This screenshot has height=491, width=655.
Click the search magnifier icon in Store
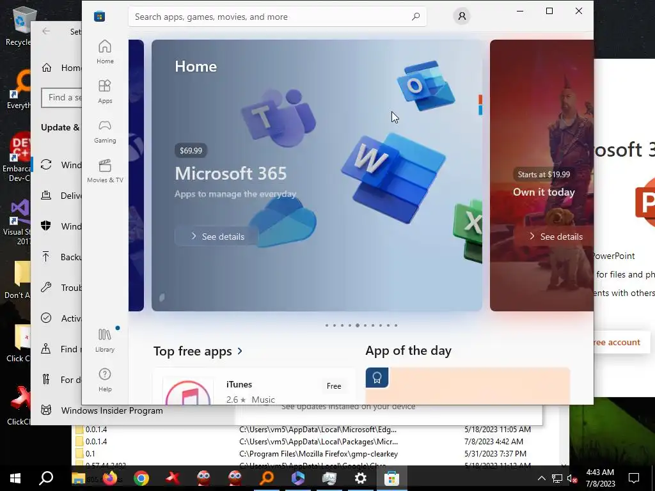[x=415, y=17]
